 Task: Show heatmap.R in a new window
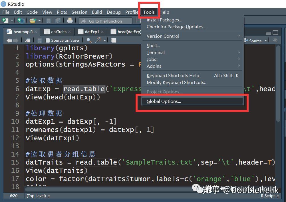(28, 40)
